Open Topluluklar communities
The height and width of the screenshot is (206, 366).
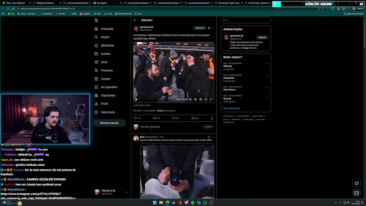tap(105, 95)
